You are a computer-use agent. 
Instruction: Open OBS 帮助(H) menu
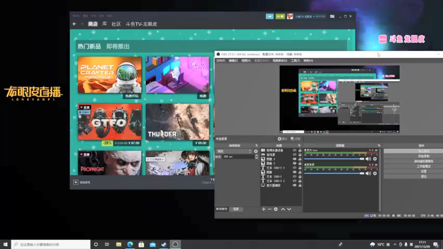pos(308,60)
